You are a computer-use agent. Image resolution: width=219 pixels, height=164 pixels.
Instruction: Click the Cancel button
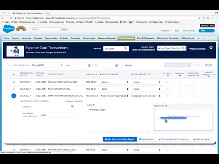[x=209, y=65]
